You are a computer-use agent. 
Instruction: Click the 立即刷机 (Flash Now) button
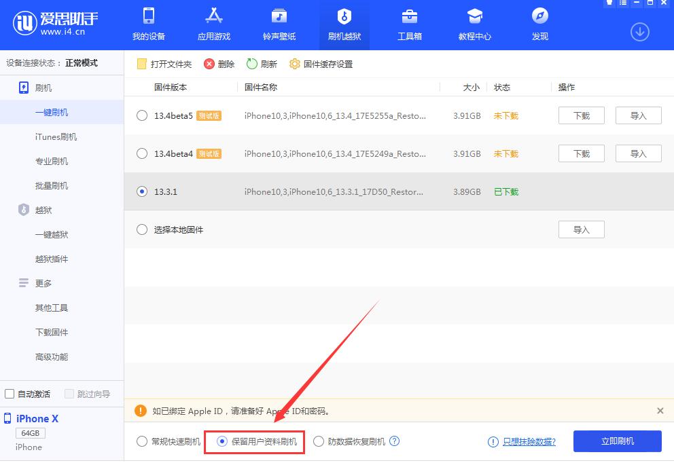point(617,441)
